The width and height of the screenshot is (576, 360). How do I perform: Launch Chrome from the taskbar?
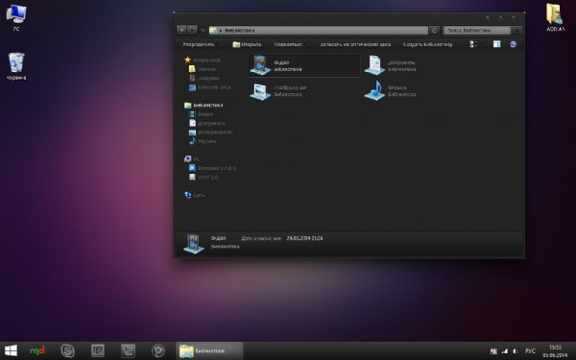click(158, 350)
